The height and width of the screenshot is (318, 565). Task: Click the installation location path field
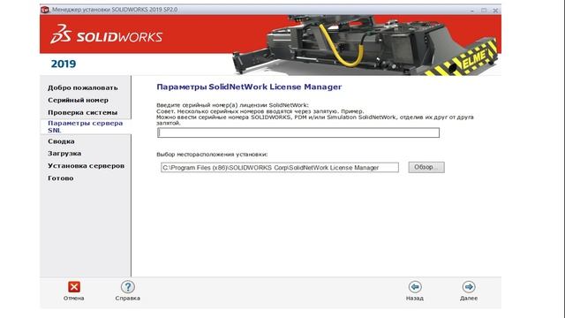[x=280, y=168]
